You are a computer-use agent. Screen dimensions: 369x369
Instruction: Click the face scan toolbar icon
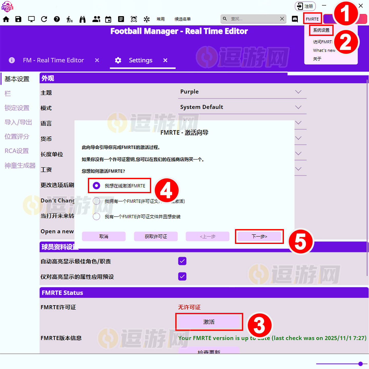click(134, 19)
